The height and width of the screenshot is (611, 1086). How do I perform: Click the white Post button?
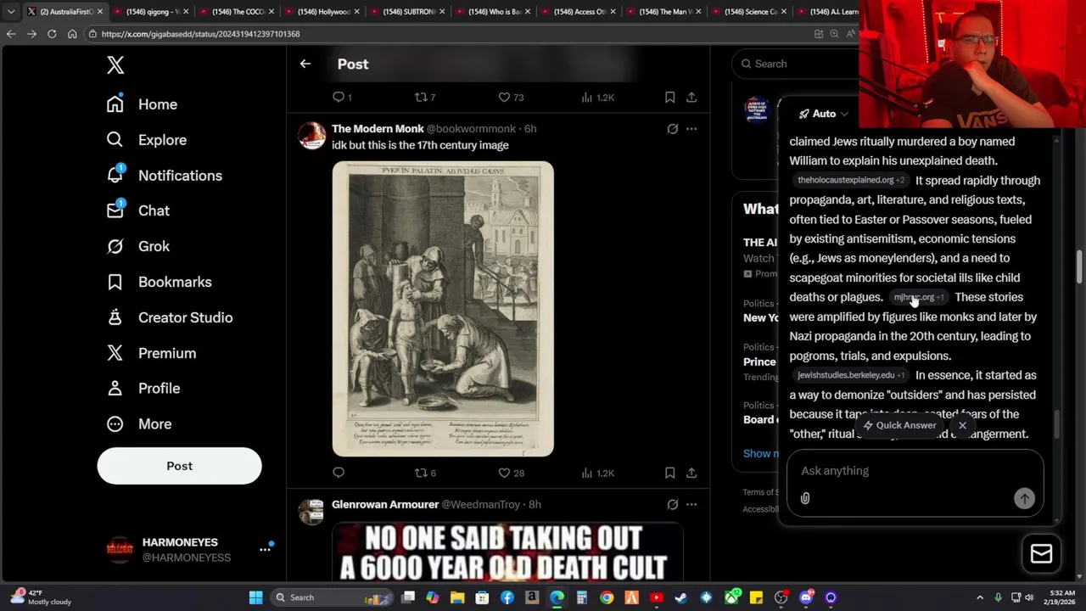point(179,466)
